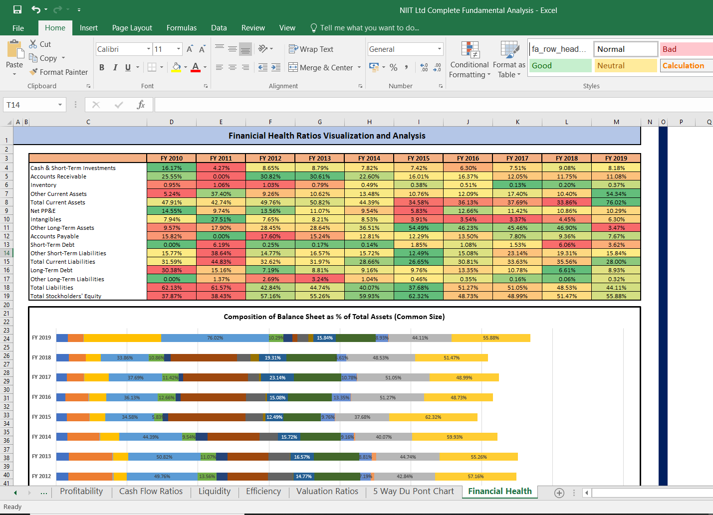Add a new sheet
713x515 pixels.
pos(559,493)
